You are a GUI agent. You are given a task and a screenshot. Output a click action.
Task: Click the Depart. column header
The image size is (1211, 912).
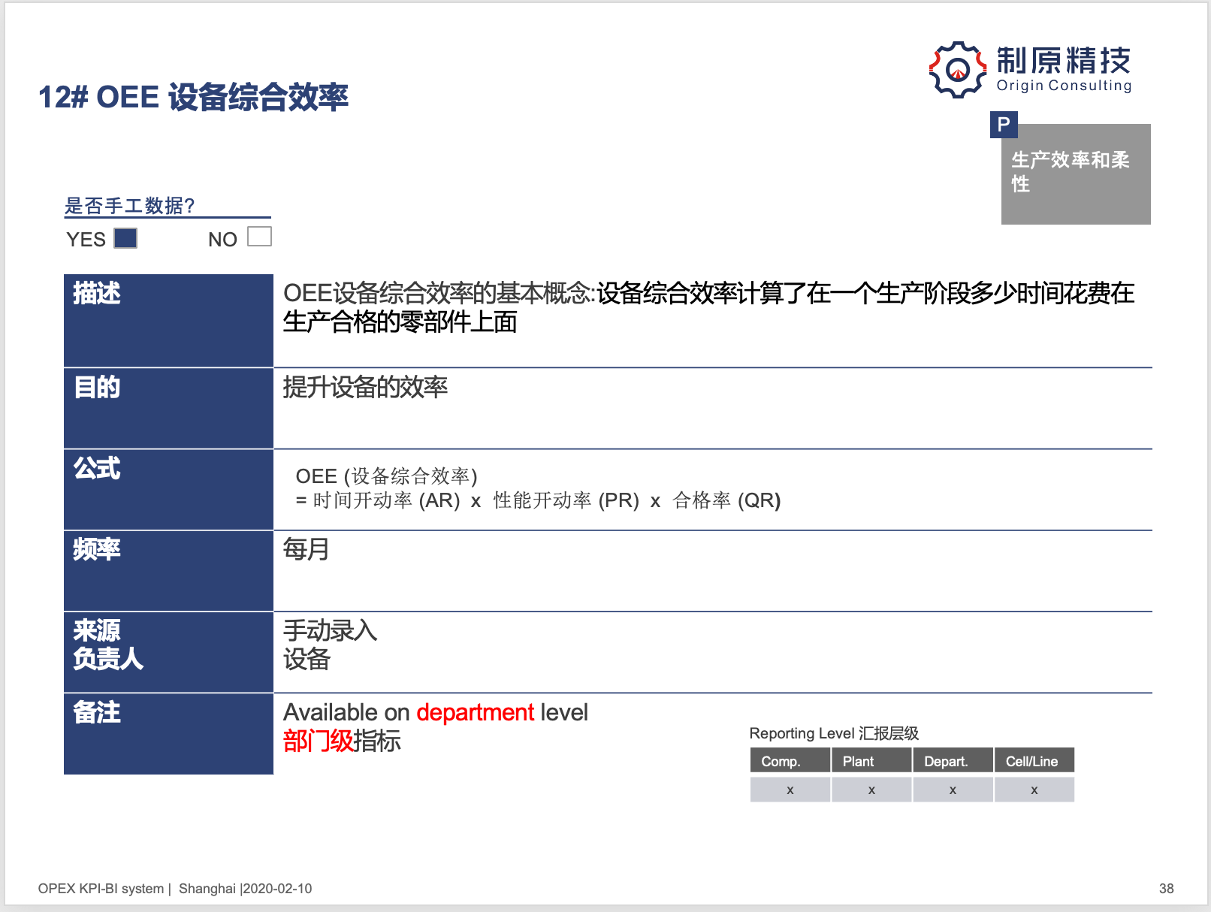[953, 760]
